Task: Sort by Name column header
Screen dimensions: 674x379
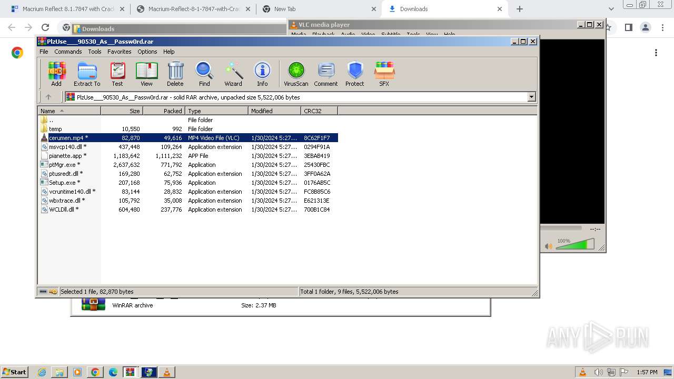Action: [69, 111]
